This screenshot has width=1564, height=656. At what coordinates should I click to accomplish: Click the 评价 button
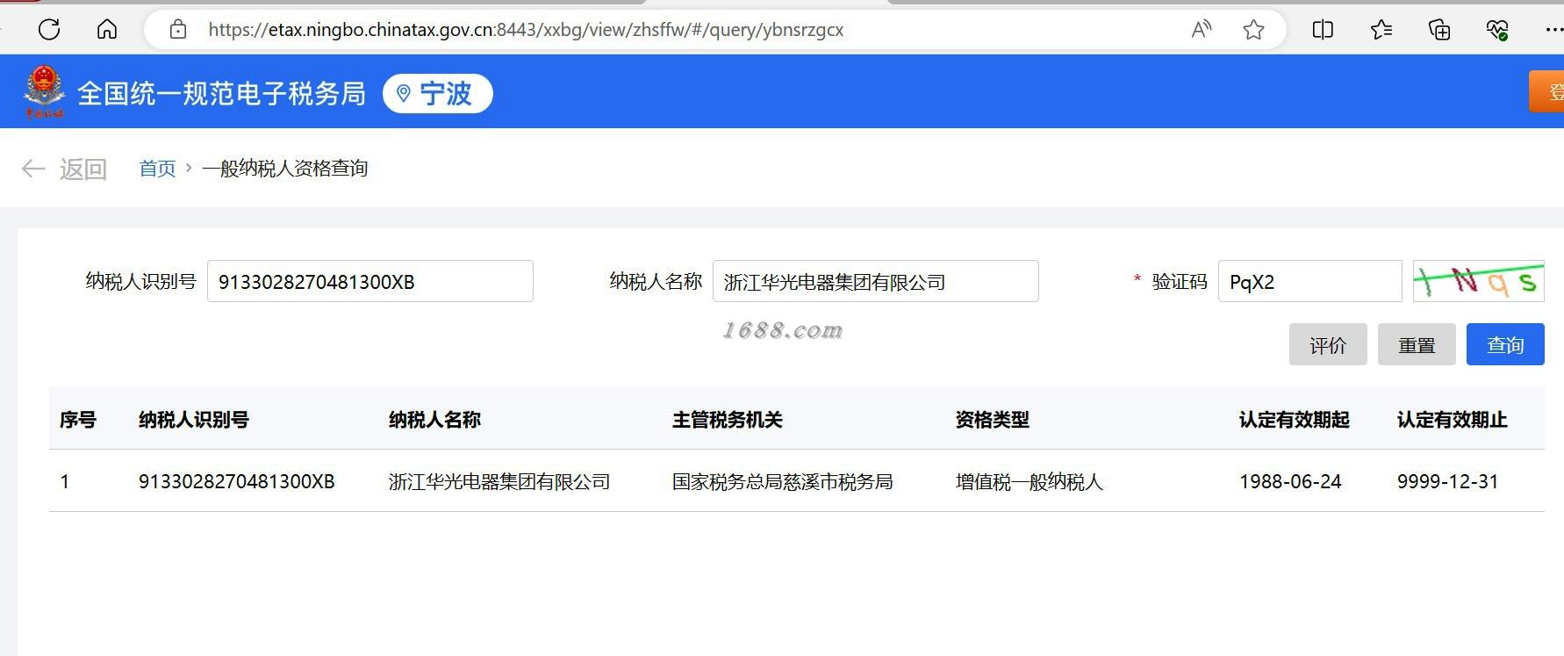click(1328, 344)
